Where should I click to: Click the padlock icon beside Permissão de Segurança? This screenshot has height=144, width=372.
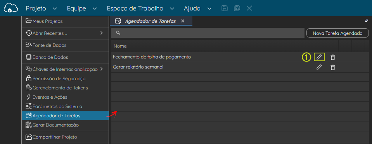pos(28,78)
